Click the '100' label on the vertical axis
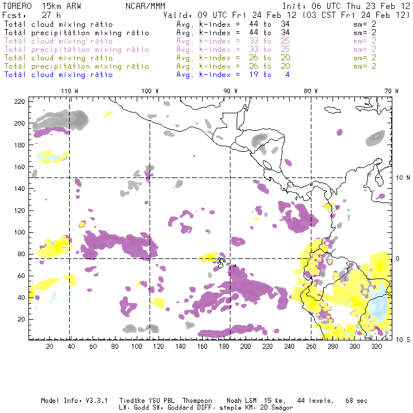This screenshot has height=413, width=413. tap(20, 232)
